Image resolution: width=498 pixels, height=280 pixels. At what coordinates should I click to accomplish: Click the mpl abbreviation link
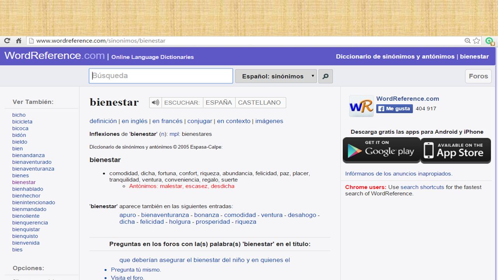point(174,134)
